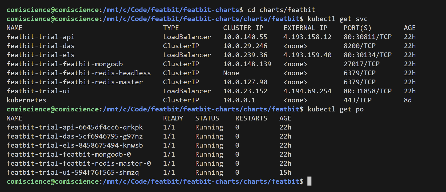This screenshot has width=446, height=192.
Task: Select pod featbit-trial-api-6645df4cc6-qrkpk
Action: (x=75, y=127)
